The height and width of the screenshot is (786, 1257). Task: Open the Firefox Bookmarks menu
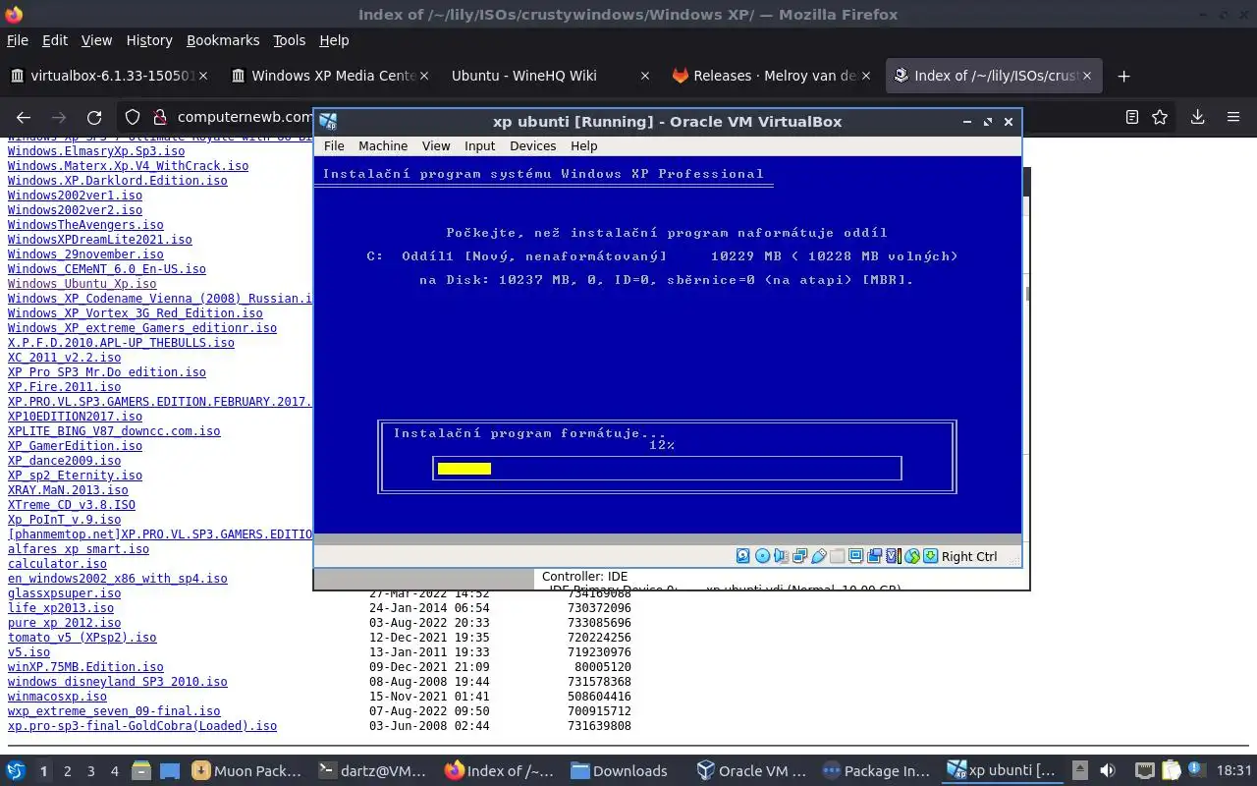(223, 40)
